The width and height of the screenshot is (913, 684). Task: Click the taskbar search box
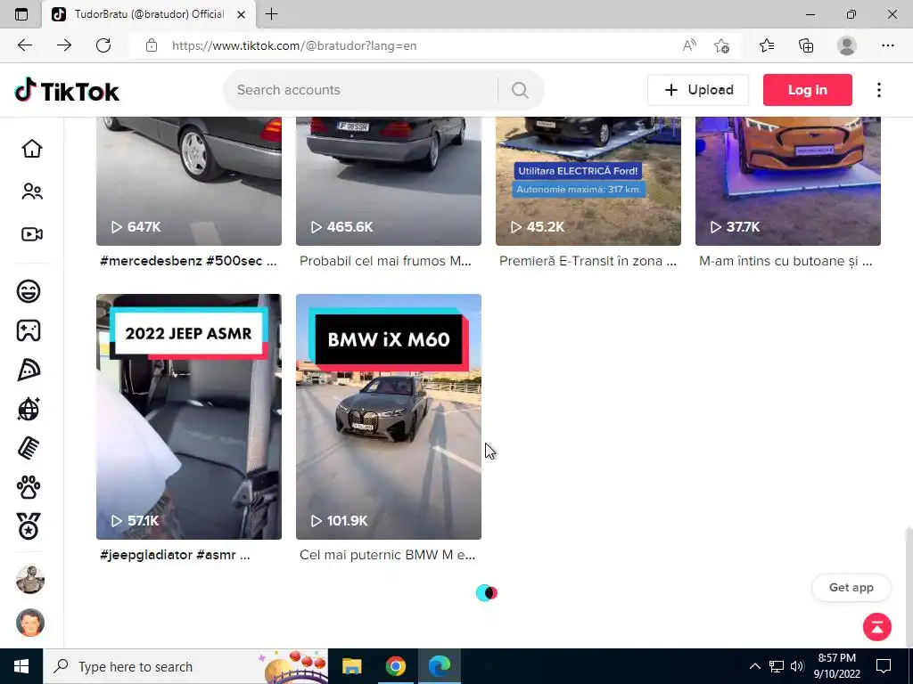(185, 666)
